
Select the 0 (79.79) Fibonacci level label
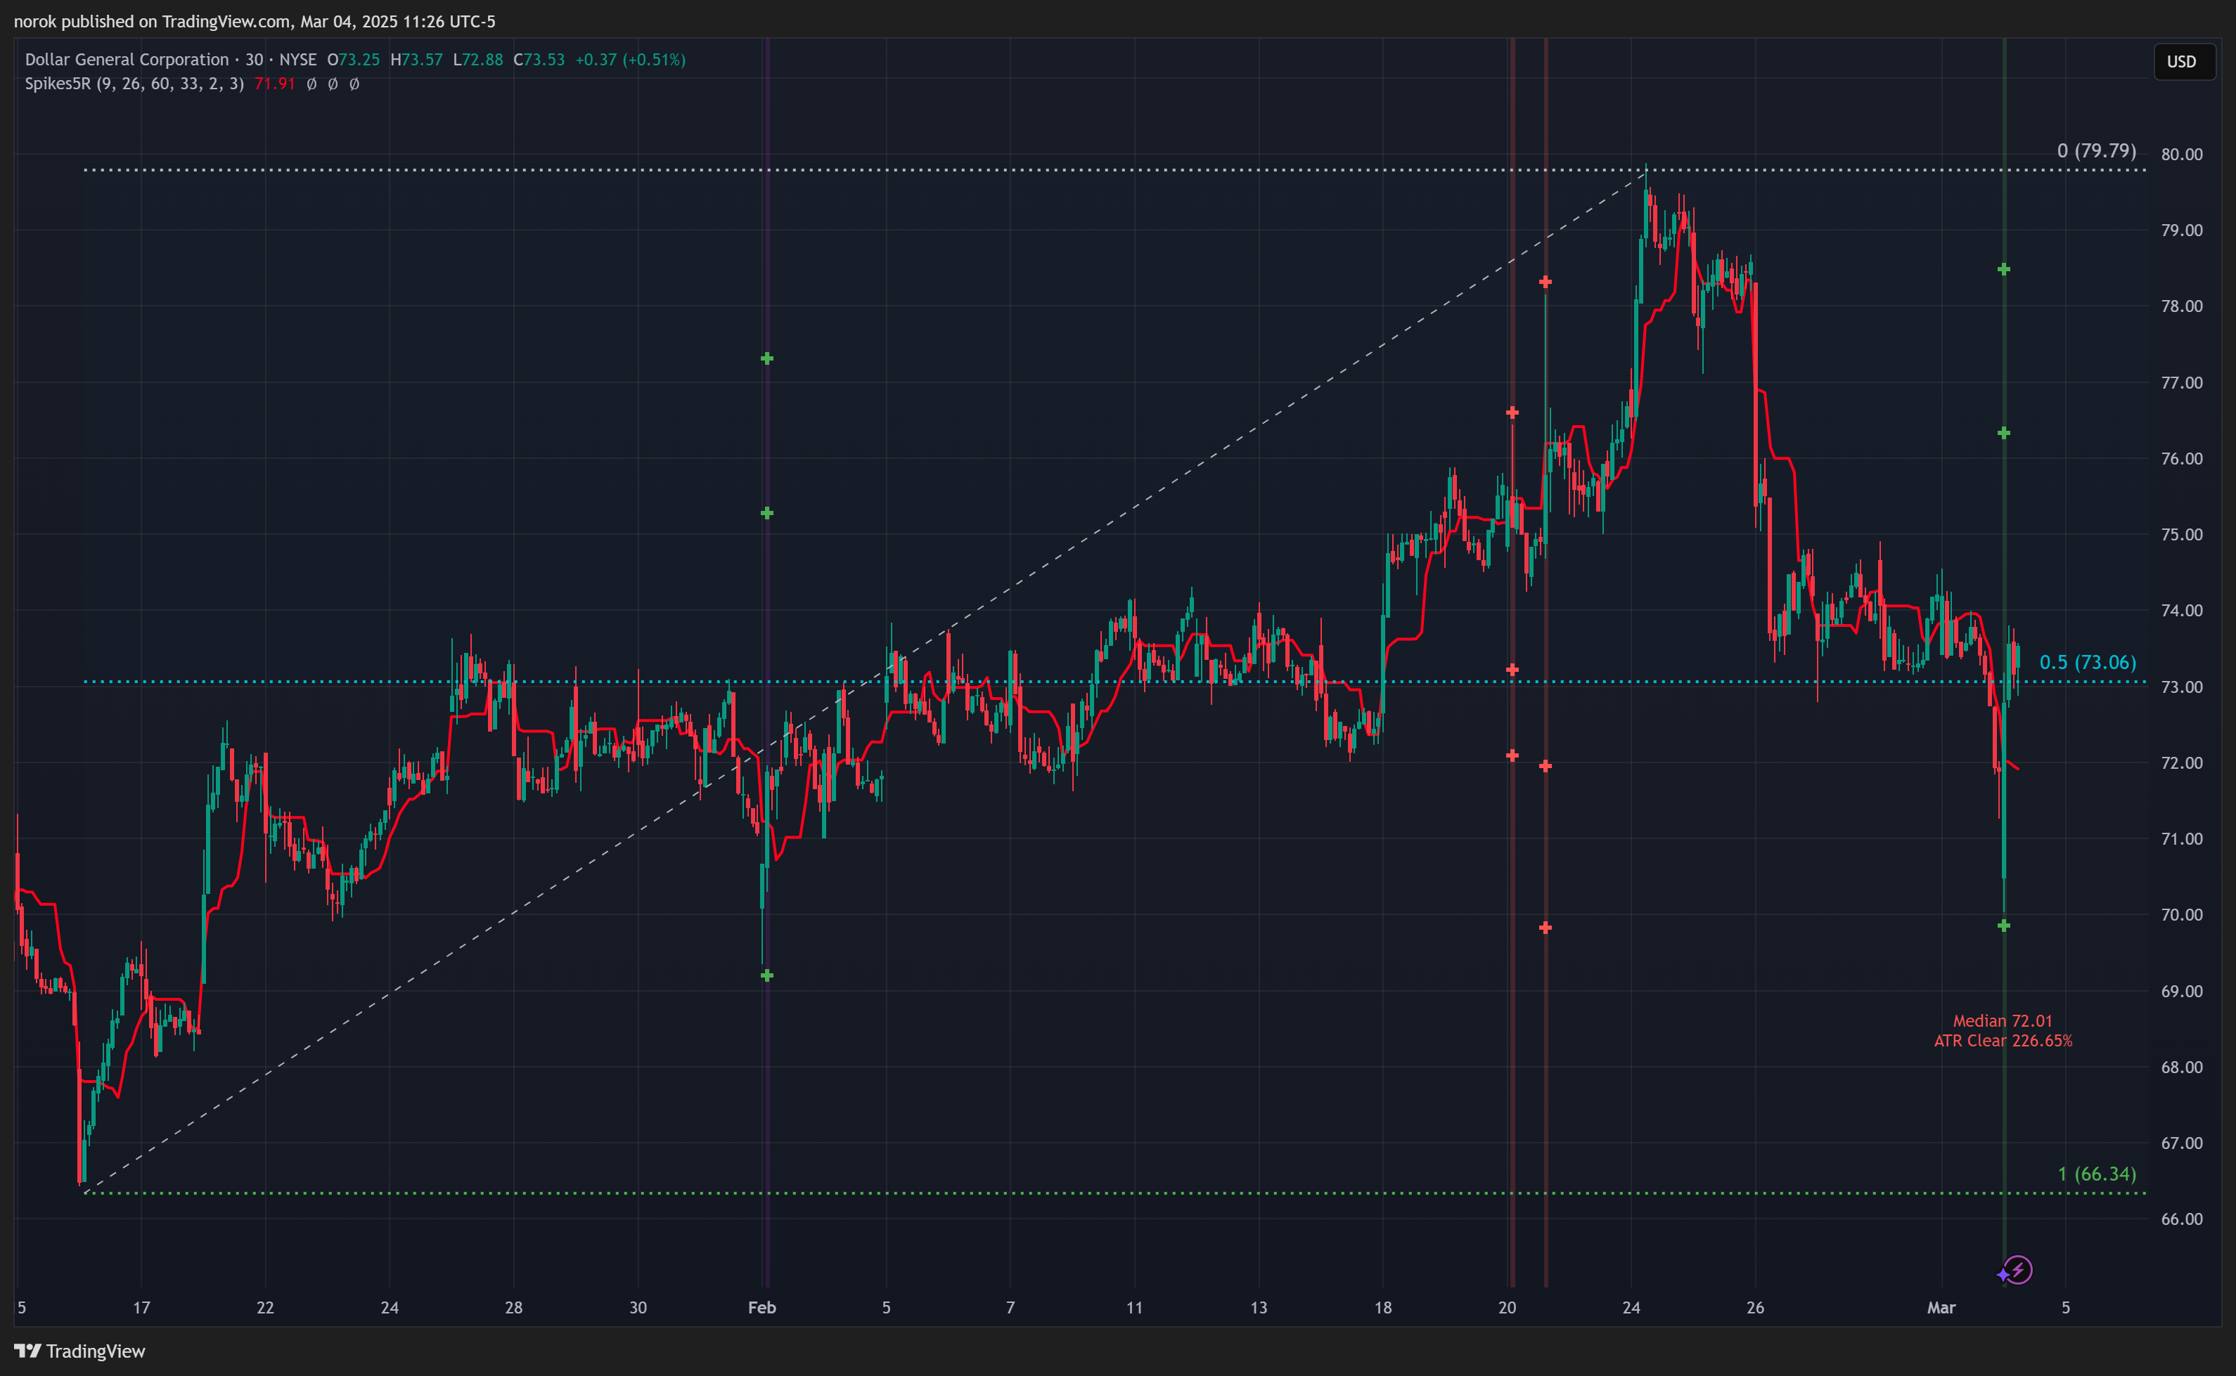tap(2096, 150)
